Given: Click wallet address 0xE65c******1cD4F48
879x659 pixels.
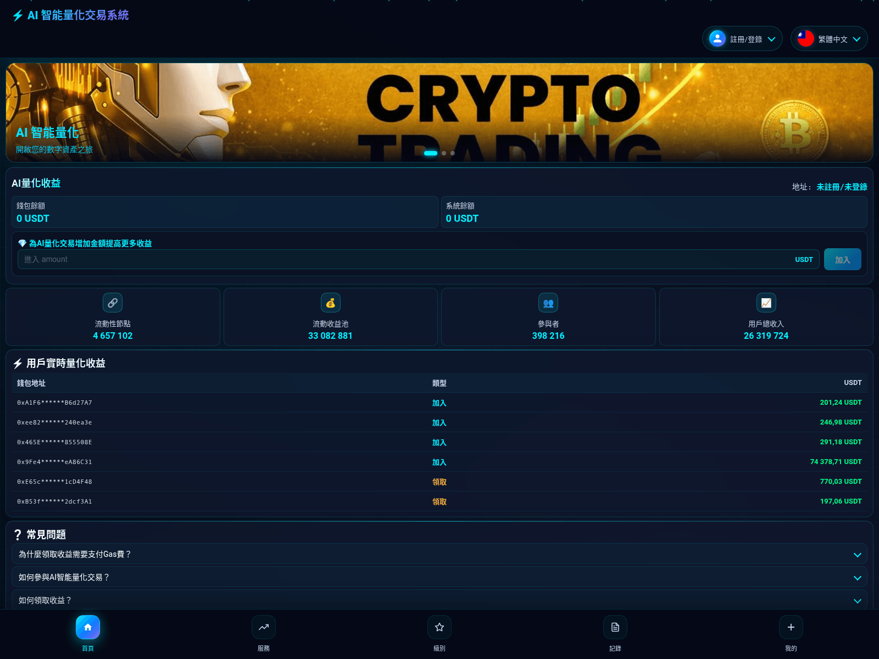Looking at the screenshot, I should coord(54,482).
